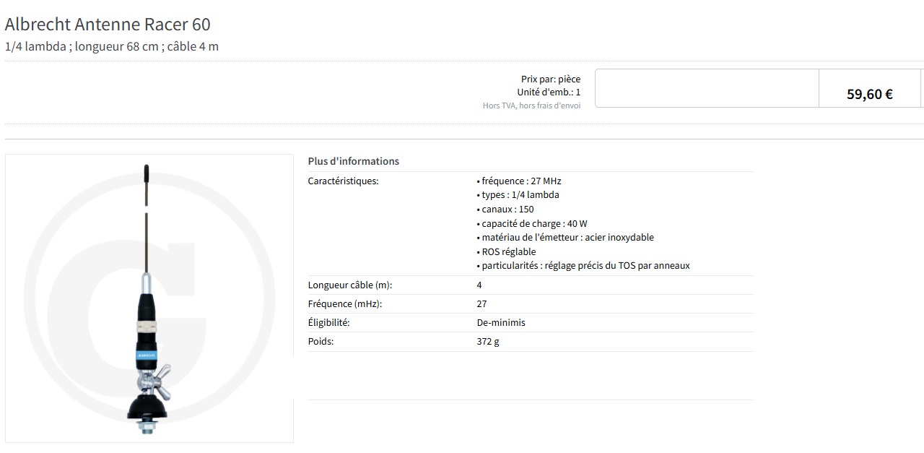Click the 'Fréquence (mHz):' label

click(x=345, y=303)
